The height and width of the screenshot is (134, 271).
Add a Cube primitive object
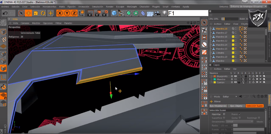click(114, 13)
